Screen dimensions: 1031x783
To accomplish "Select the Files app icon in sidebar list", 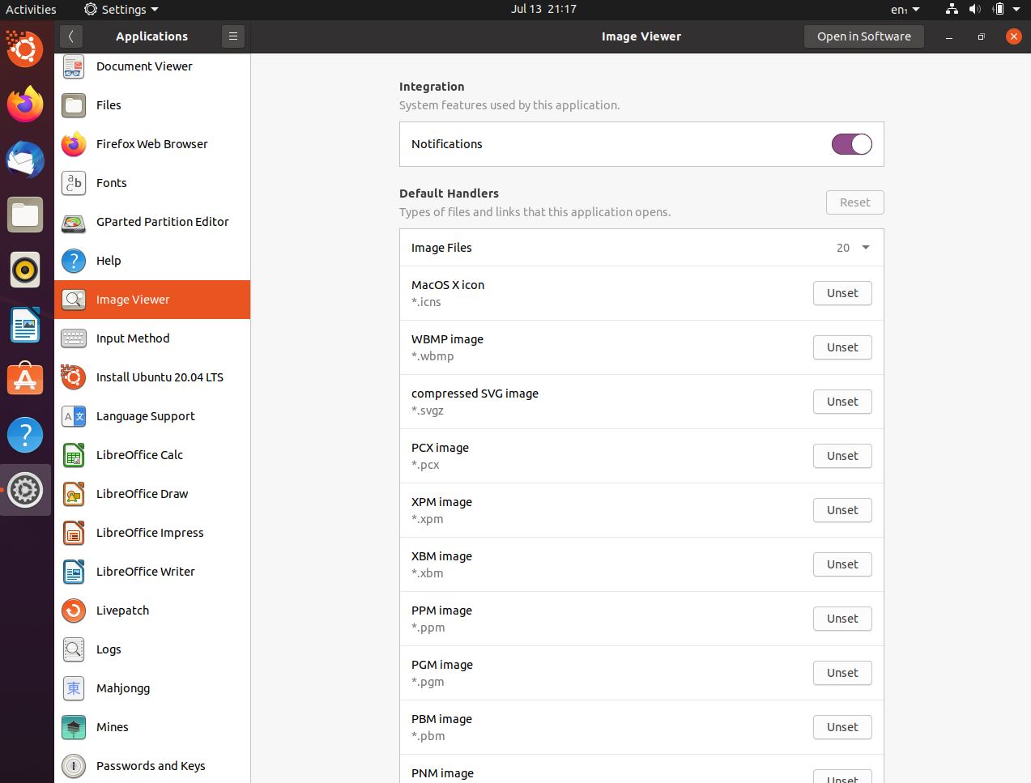I will click(x=74, y=105).
